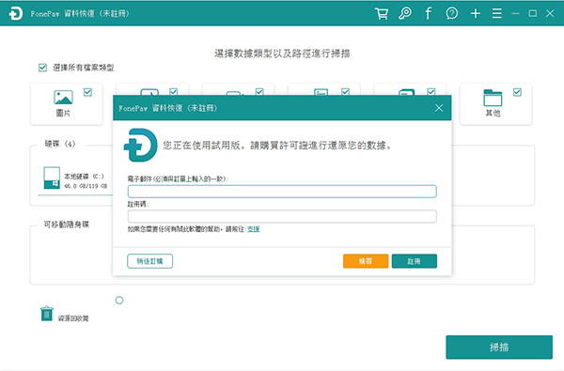Click the teal 註冊 register button in dialog
The height and width of the screenshot is (371, 564).
[415, 261]
